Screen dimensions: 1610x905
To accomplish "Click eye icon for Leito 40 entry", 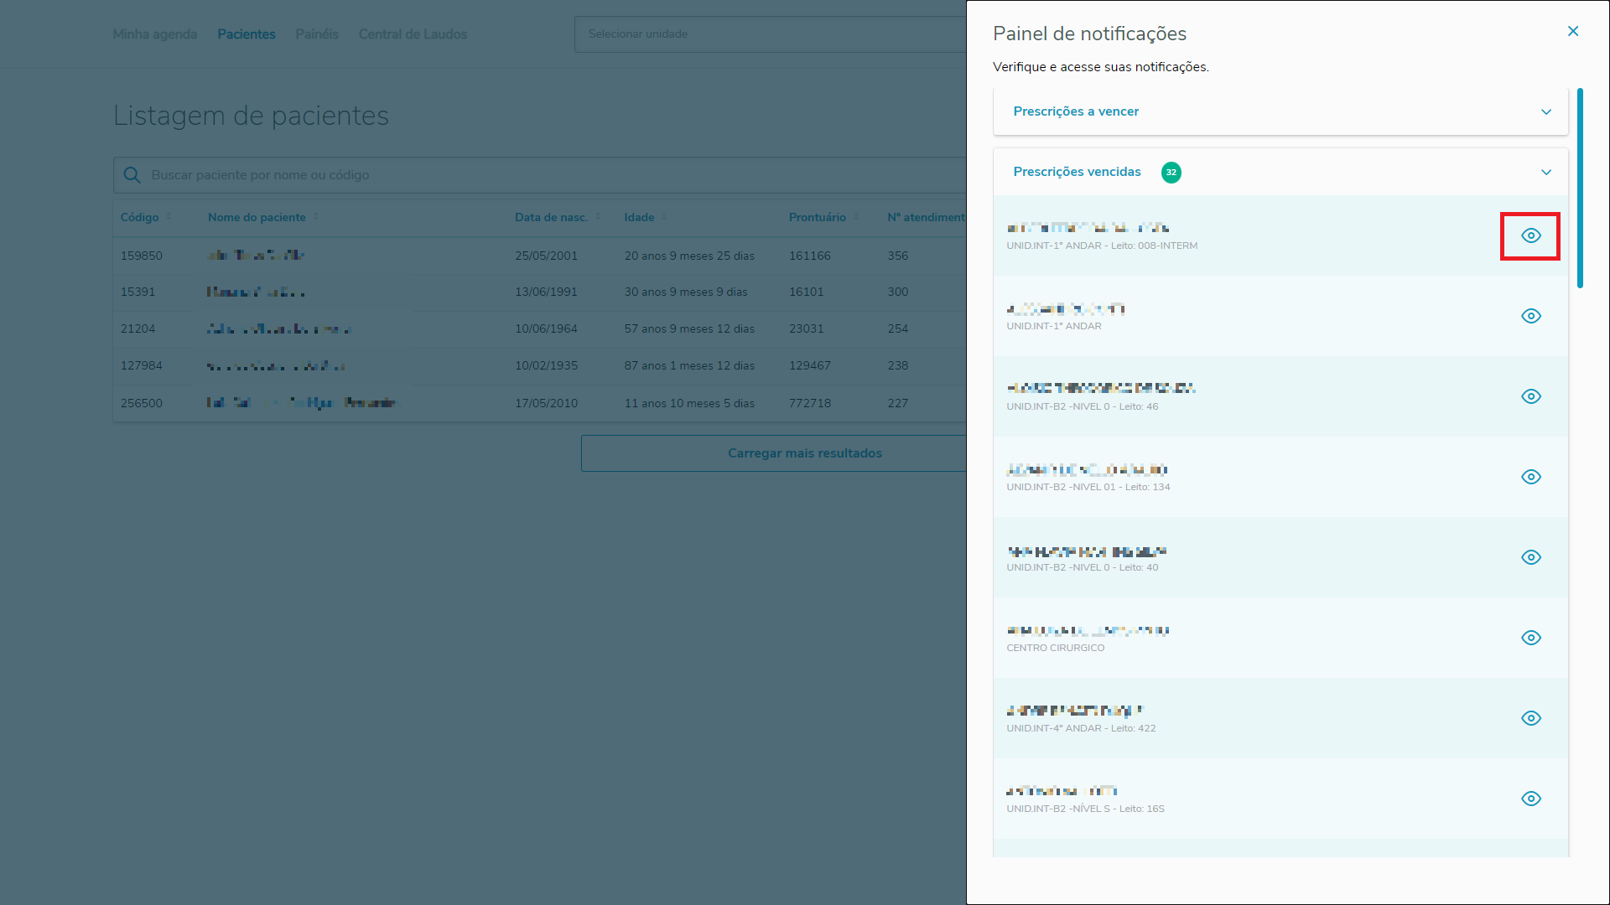I will click(x=1530, y=557).
